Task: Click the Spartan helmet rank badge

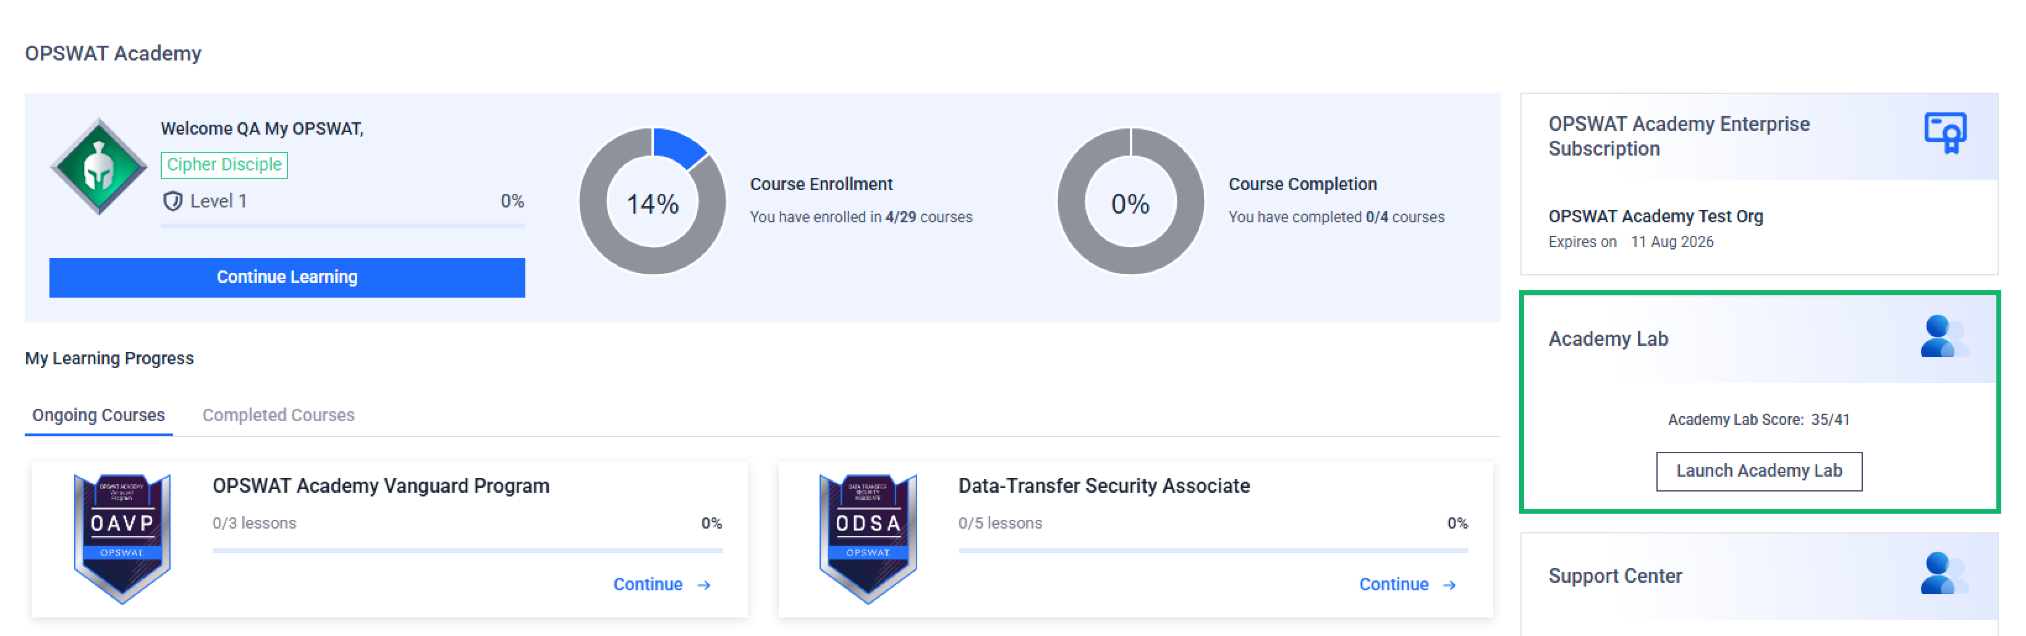Action: (99, 167)
